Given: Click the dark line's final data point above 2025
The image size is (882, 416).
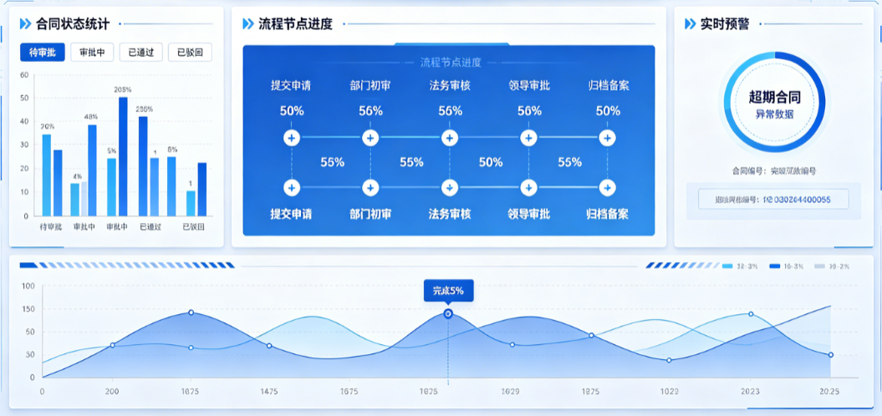Looking at the screenshot, I should pos(831,355).
